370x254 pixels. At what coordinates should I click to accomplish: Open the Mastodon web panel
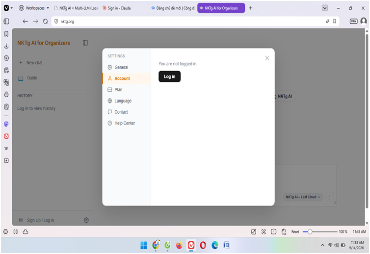click(6, 124)
